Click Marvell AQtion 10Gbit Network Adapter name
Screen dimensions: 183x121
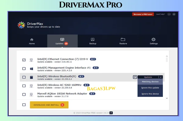(x=62, y=94)
